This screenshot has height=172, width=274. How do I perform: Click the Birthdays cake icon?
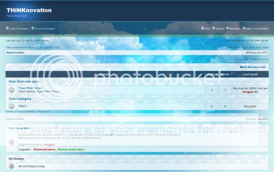point(12,166)
